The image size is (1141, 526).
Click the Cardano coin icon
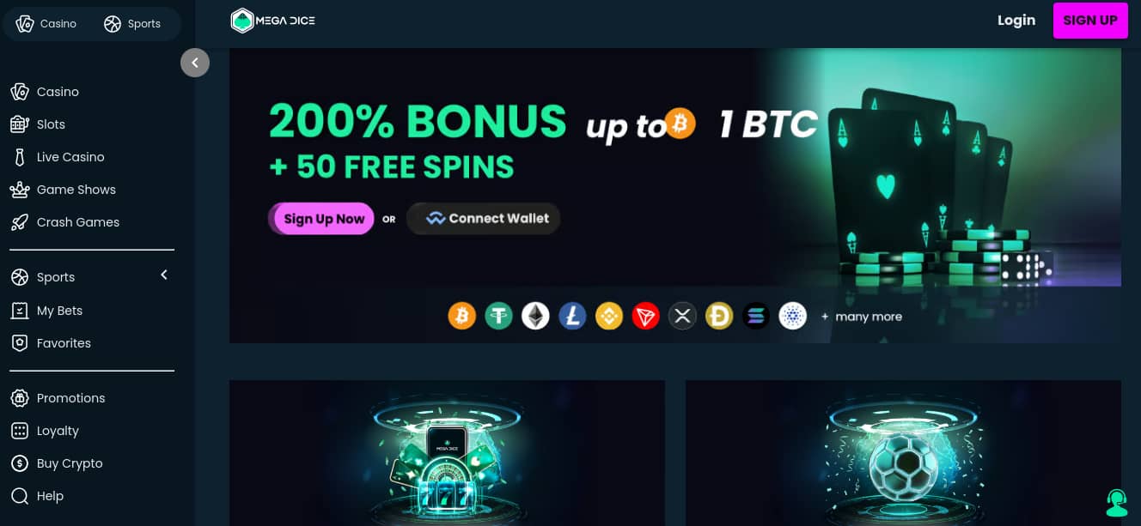[x=793, y=316]
